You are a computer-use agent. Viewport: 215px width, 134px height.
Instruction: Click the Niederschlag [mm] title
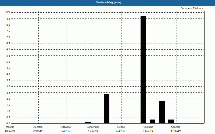(108, 2)
